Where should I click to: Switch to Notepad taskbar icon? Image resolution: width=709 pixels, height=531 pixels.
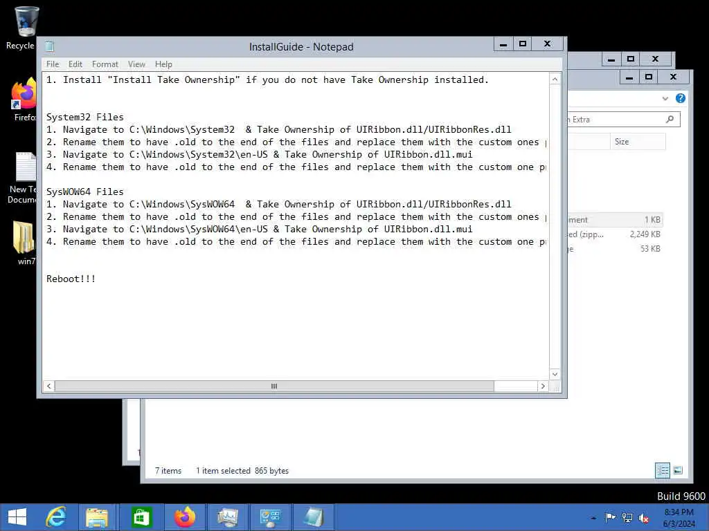click(314, 517)
